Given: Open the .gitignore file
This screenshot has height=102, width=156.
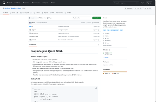Looking at the screenshot, I should [34, 30].
